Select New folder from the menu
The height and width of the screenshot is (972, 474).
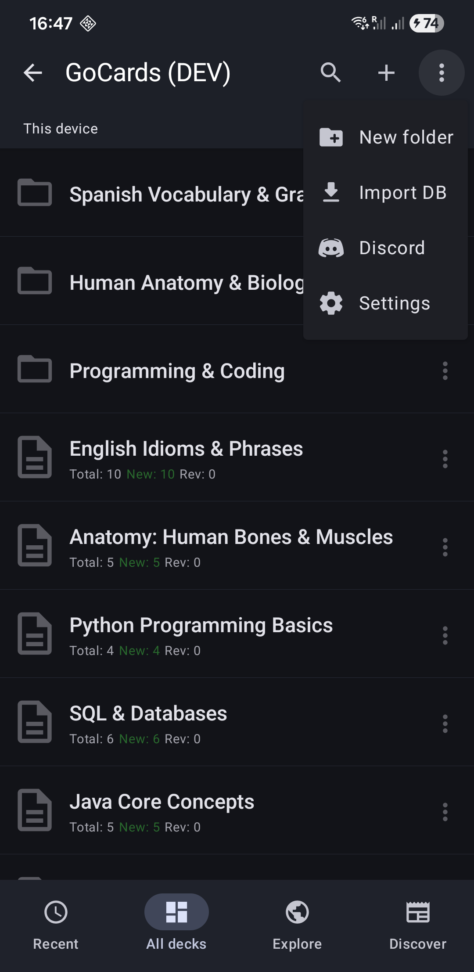[x=385, y=137]
